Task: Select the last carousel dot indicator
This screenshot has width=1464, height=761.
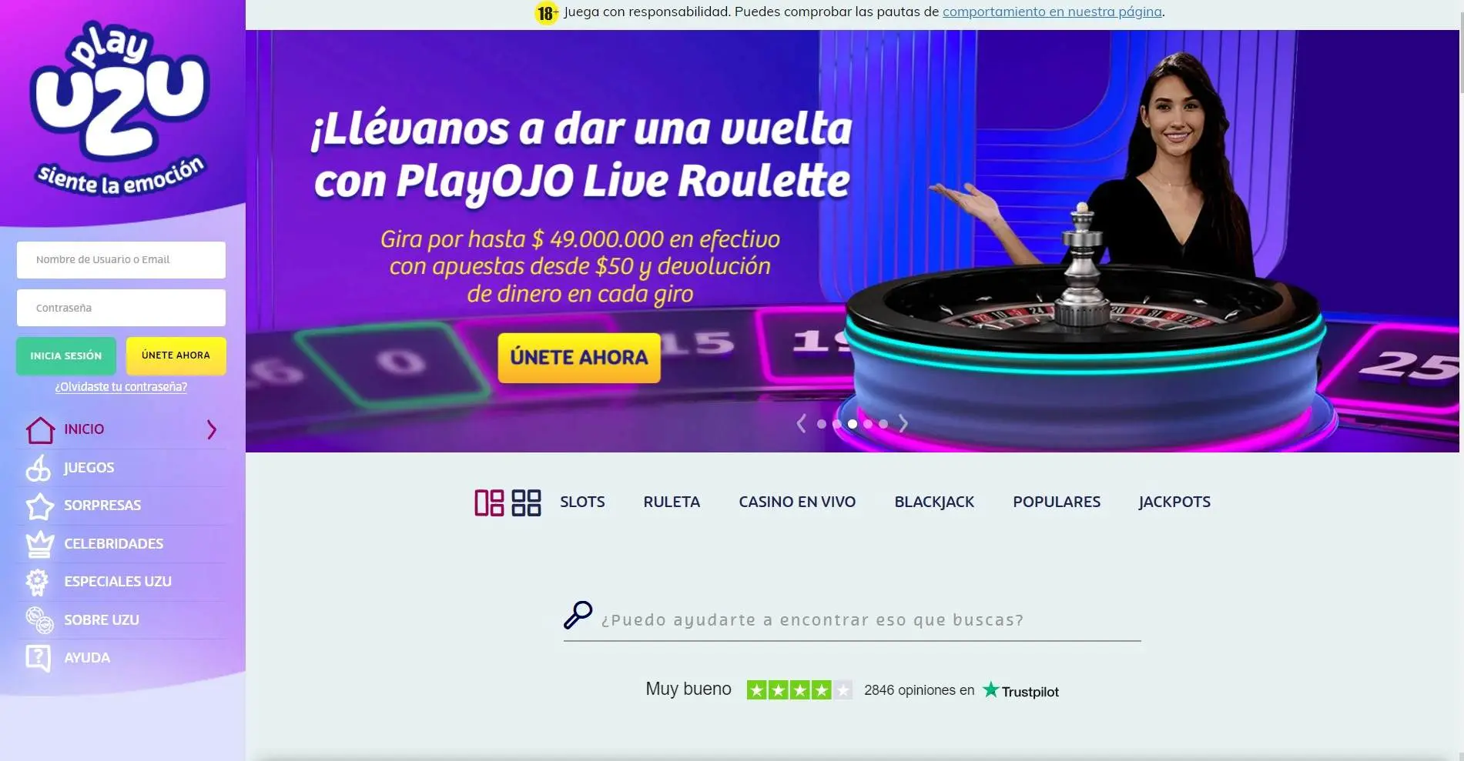Action: [883, 424]
